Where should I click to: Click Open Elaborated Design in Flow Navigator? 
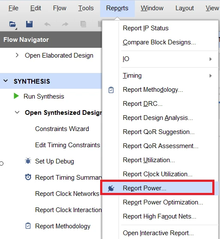[x=59, y=55]
